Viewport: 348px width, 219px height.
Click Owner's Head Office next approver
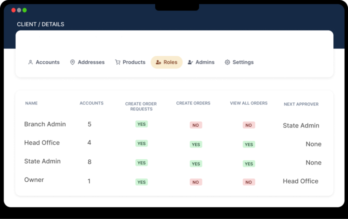tap(300, 181)
